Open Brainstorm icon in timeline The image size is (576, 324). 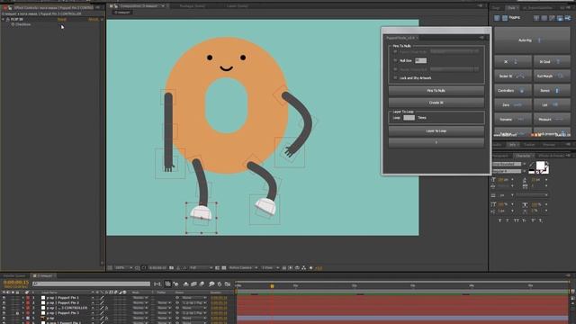pos(211,284)
